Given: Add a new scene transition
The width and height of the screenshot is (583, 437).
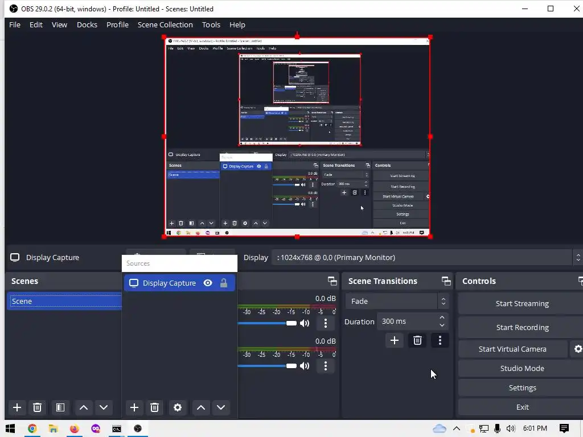Looking at the screenshot, I should click(x=395, y=340).
